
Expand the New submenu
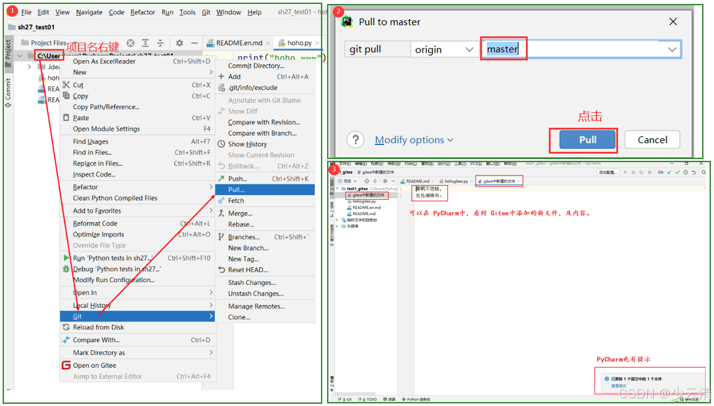click(137, 72)
